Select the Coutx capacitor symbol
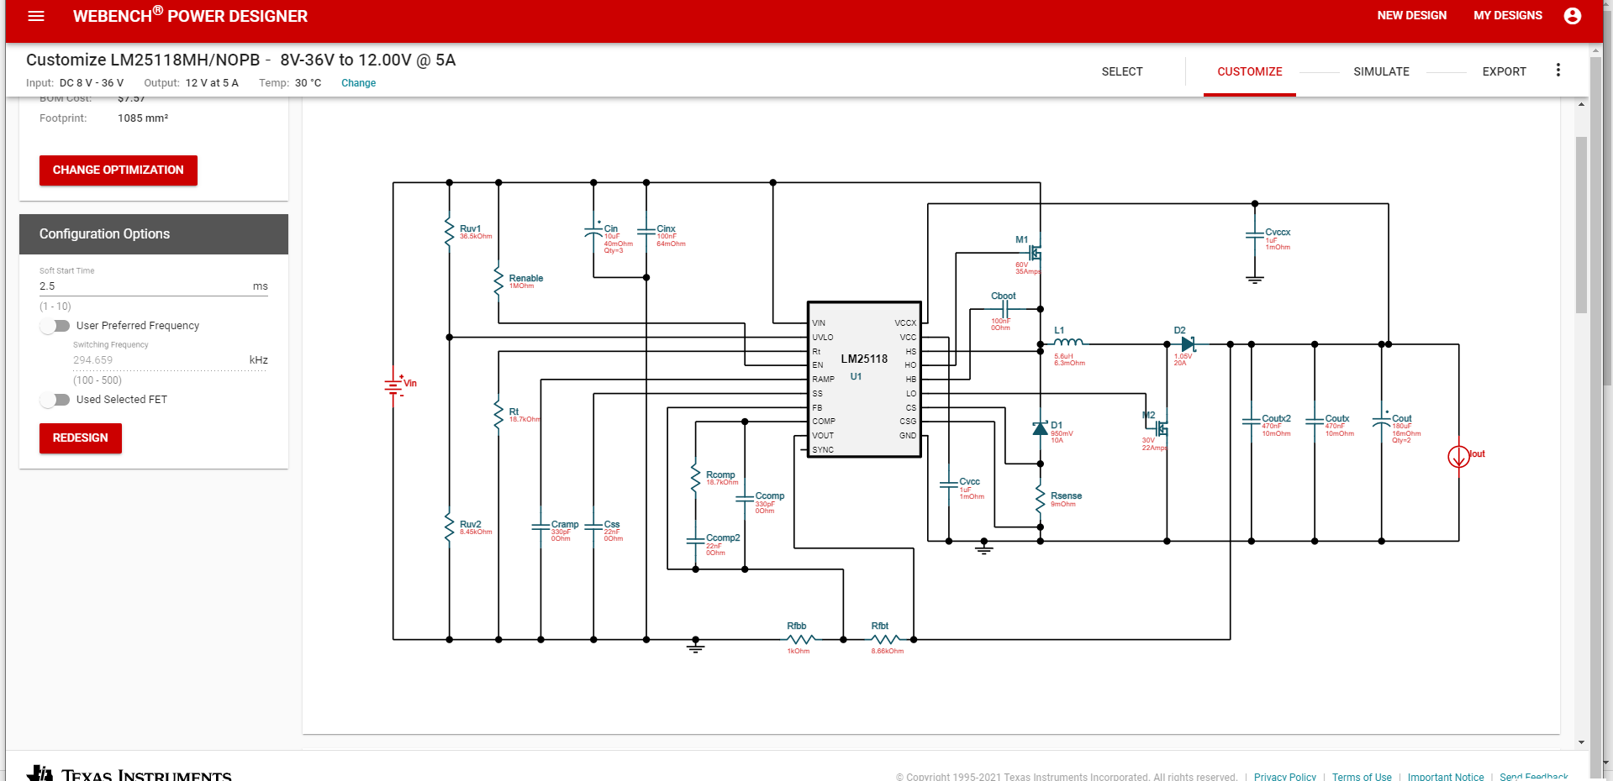 (1315, 420)
